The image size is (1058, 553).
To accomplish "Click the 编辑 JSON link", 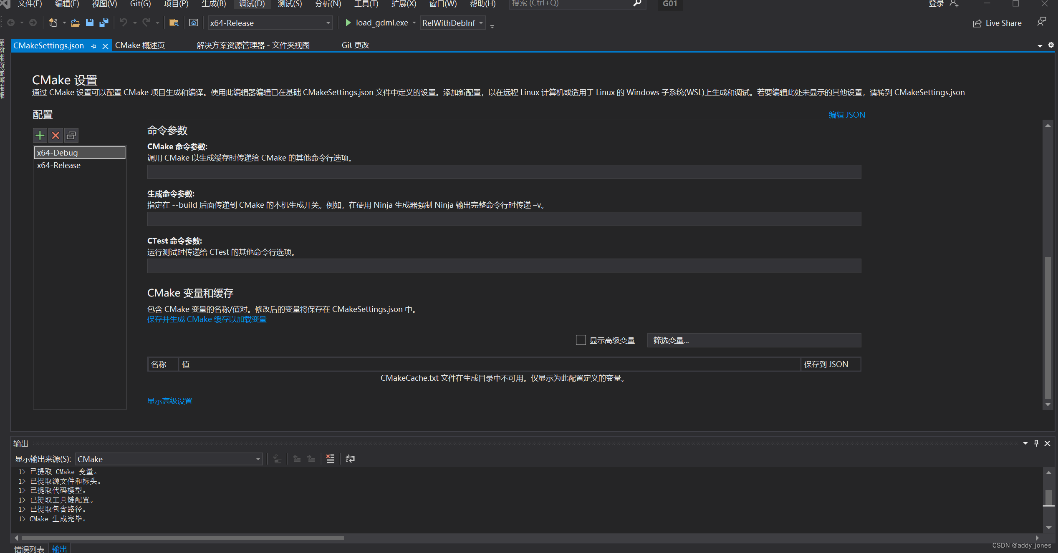I will pos(846,114).
